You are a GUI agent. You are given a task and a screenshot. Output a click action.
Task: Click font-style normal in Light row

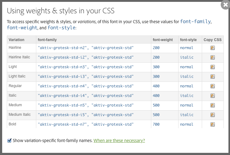click(x=187, y=67)
